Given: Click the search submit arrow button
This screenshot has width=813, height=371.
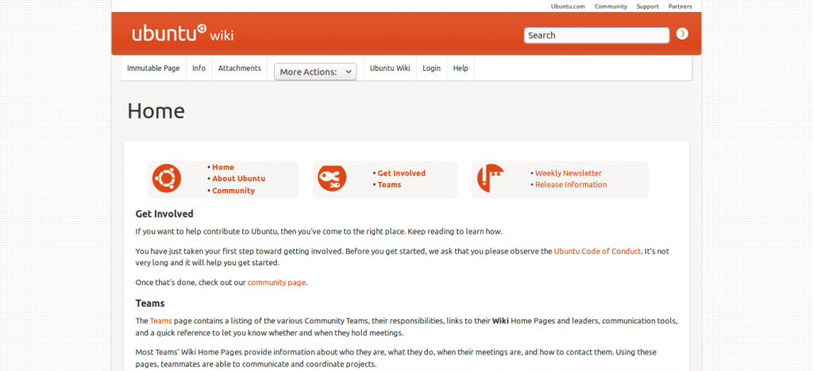Looking at the screenshot, I should click(682, 34).
